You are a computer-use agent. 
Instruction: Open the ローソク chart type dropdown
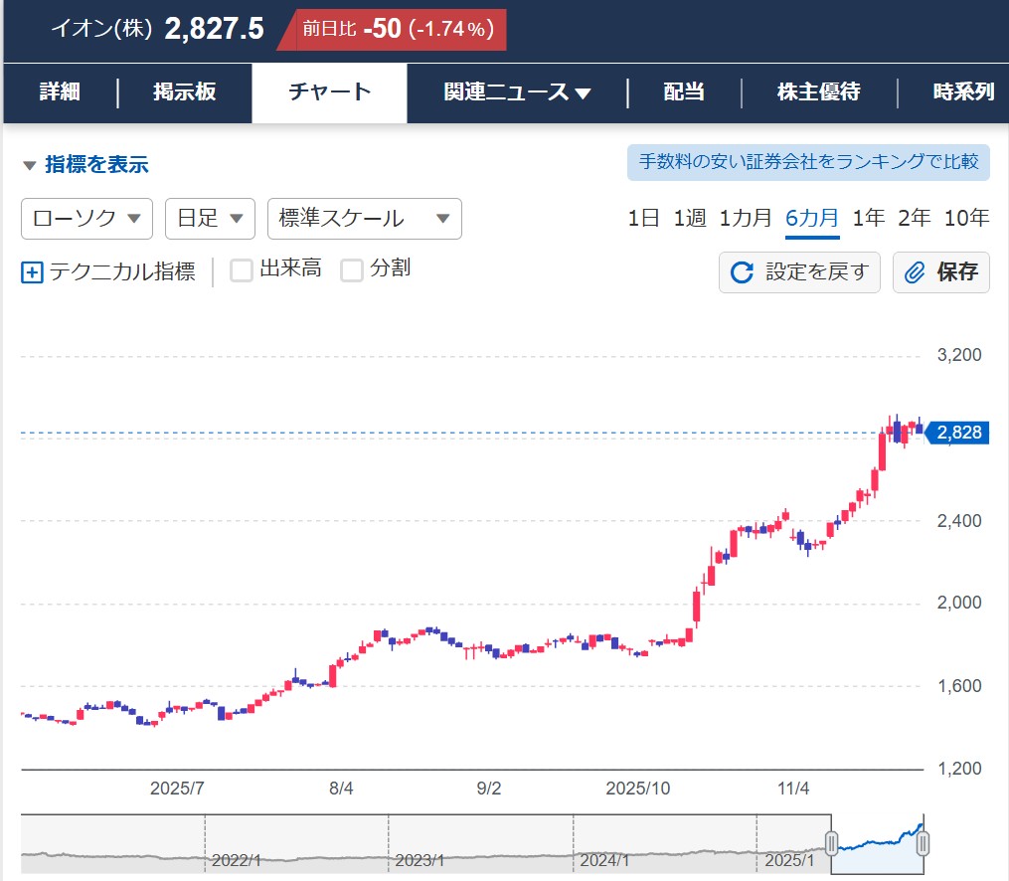[x=86, y=219]
